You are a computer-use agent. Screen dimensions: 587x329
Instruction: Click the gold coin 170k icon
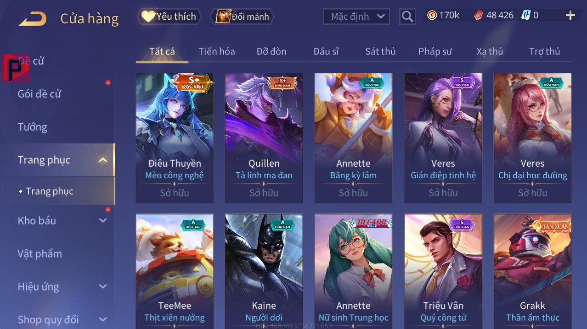(x=432, y=16)
